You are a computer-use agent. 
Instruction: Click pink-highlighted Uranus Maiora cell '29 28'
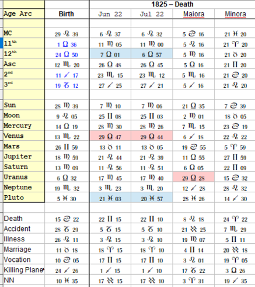point(194,177)
